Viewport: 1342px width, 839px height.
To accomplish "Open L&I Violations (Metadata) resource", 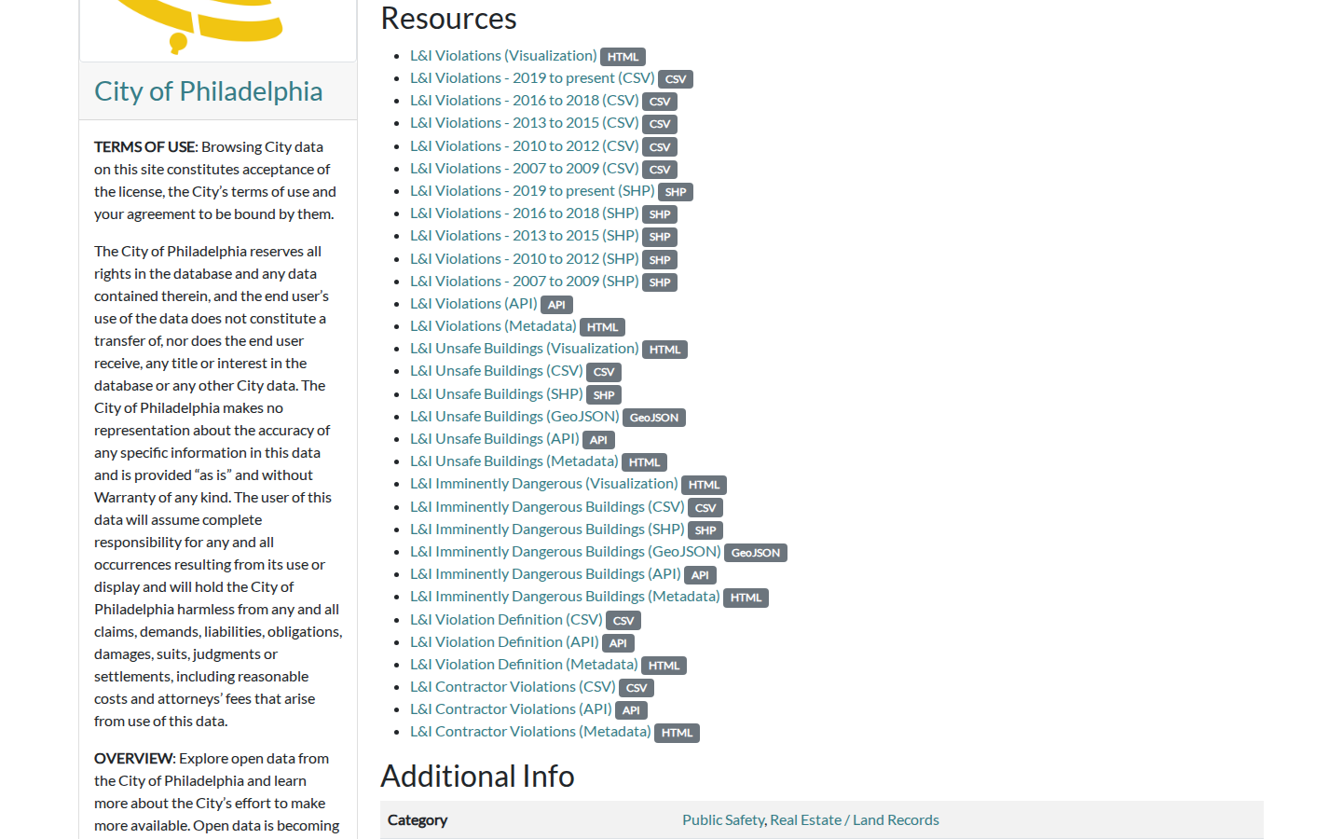I will [493, 326].
